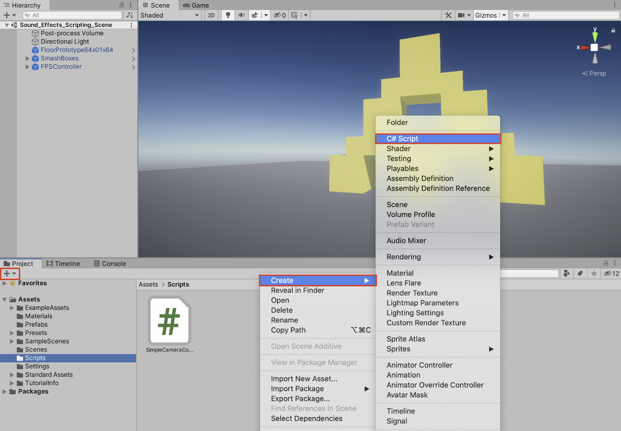Select the SimpleCameraController script thumbnail
The width and height of the screenshot is (621, 431).
tap(170, 321)
